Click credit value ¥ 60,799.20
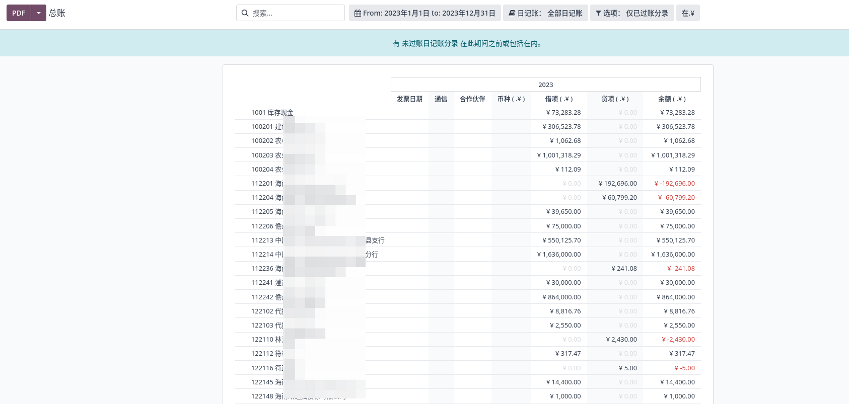 pyautogui.click(x=619, y=198)
